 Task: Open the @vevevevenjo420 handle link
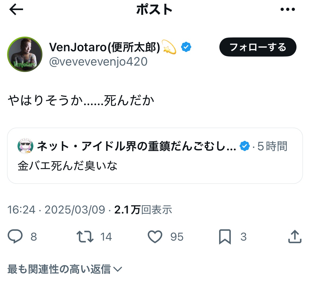[x=98, y=62]
